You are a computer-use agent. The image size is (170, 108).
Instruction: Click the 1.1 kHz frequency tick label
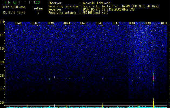pos(2,35)
